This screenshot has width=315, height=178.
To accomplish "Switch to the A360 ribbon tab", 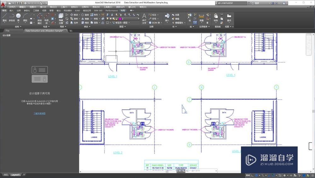I will [77, 10].
